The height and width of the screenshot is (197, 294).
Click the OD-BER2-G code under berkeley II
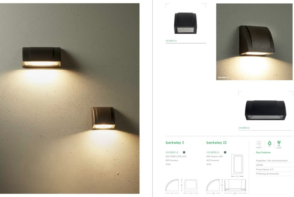(213, 152)
